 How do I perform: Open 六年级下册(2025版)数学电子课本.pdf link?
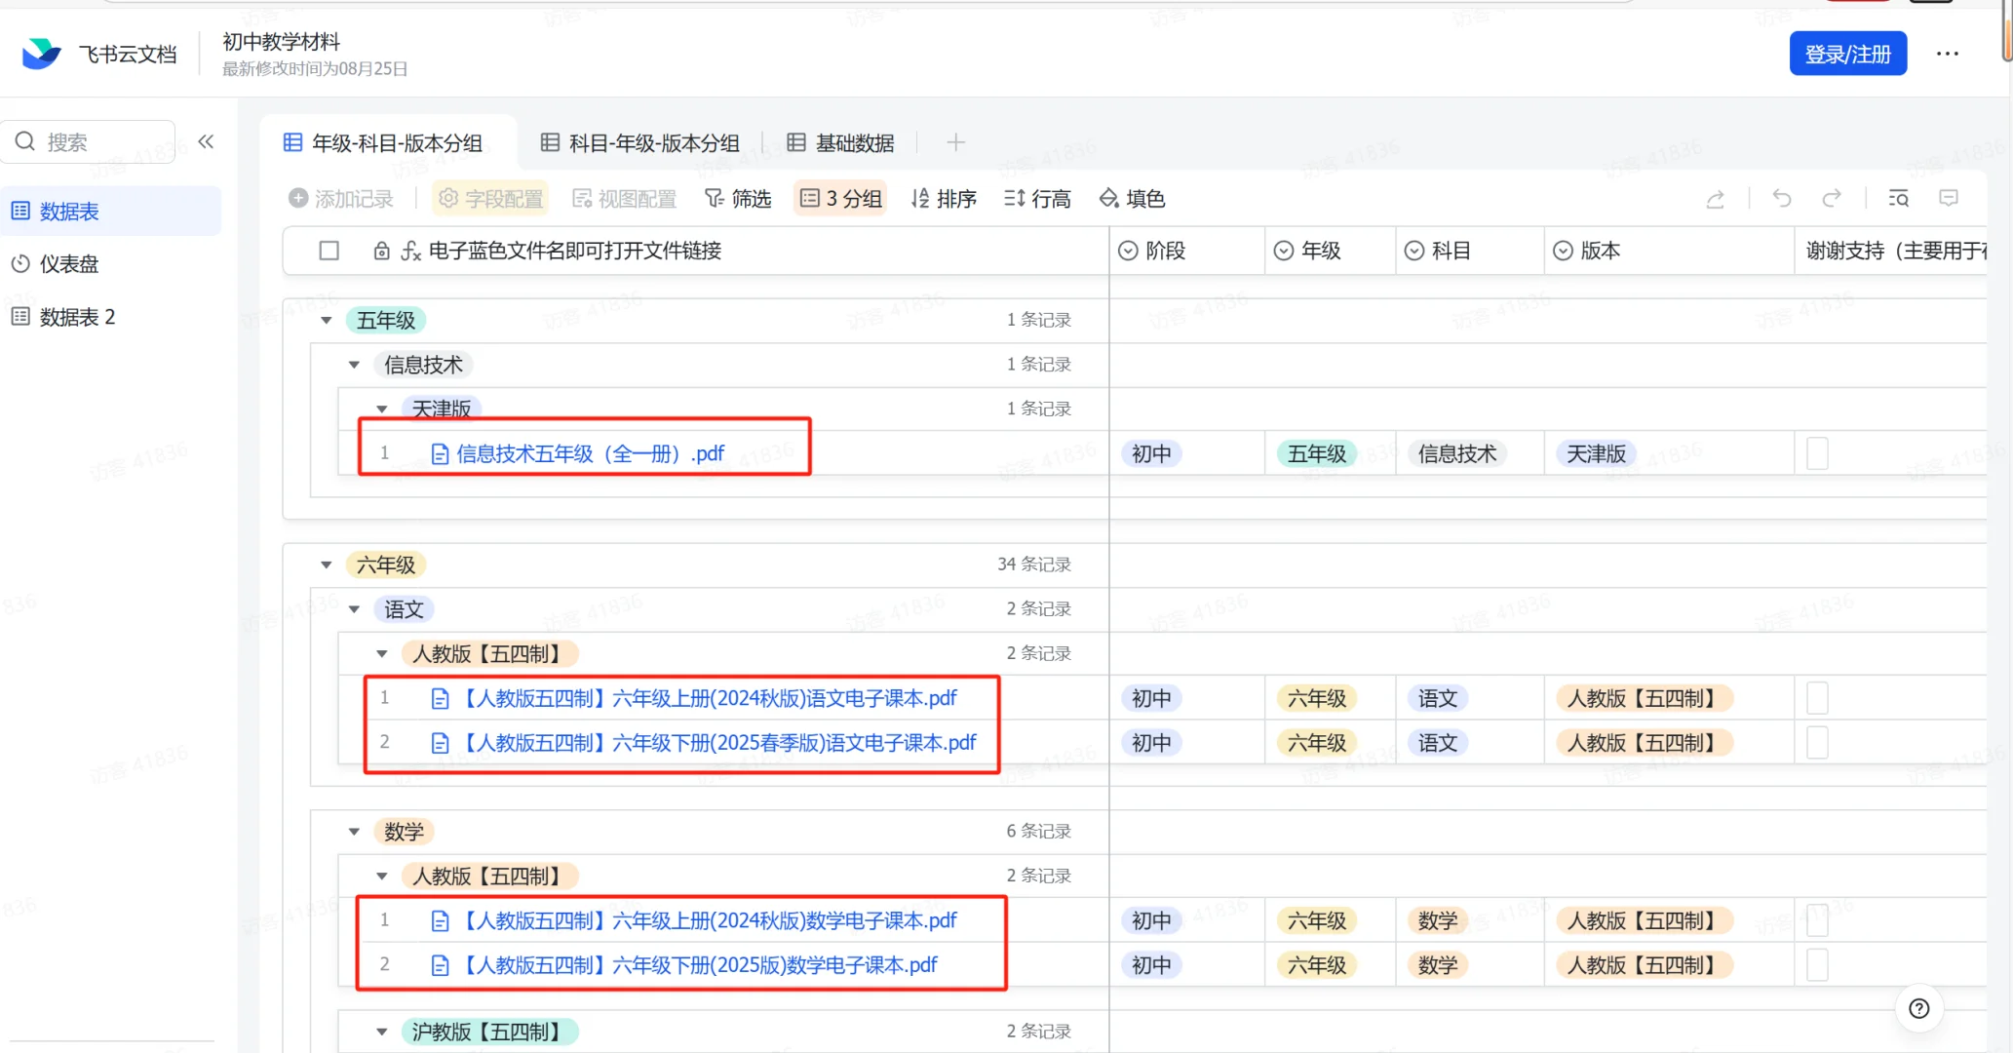[697, 965]
